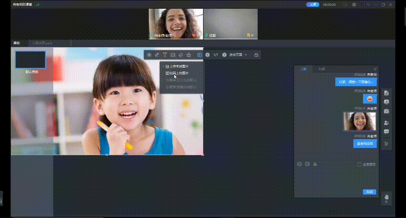Open settings gear in title bar
The height and width of the screenshot is (218, 406).
point(354,5)
